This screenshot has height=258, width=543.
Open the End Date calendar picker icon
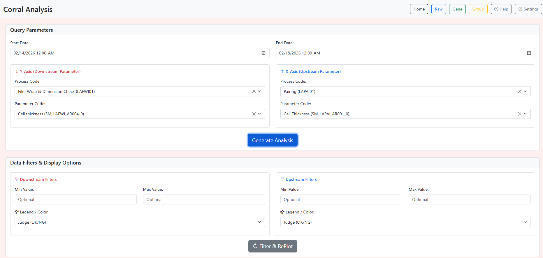[529, 53]
